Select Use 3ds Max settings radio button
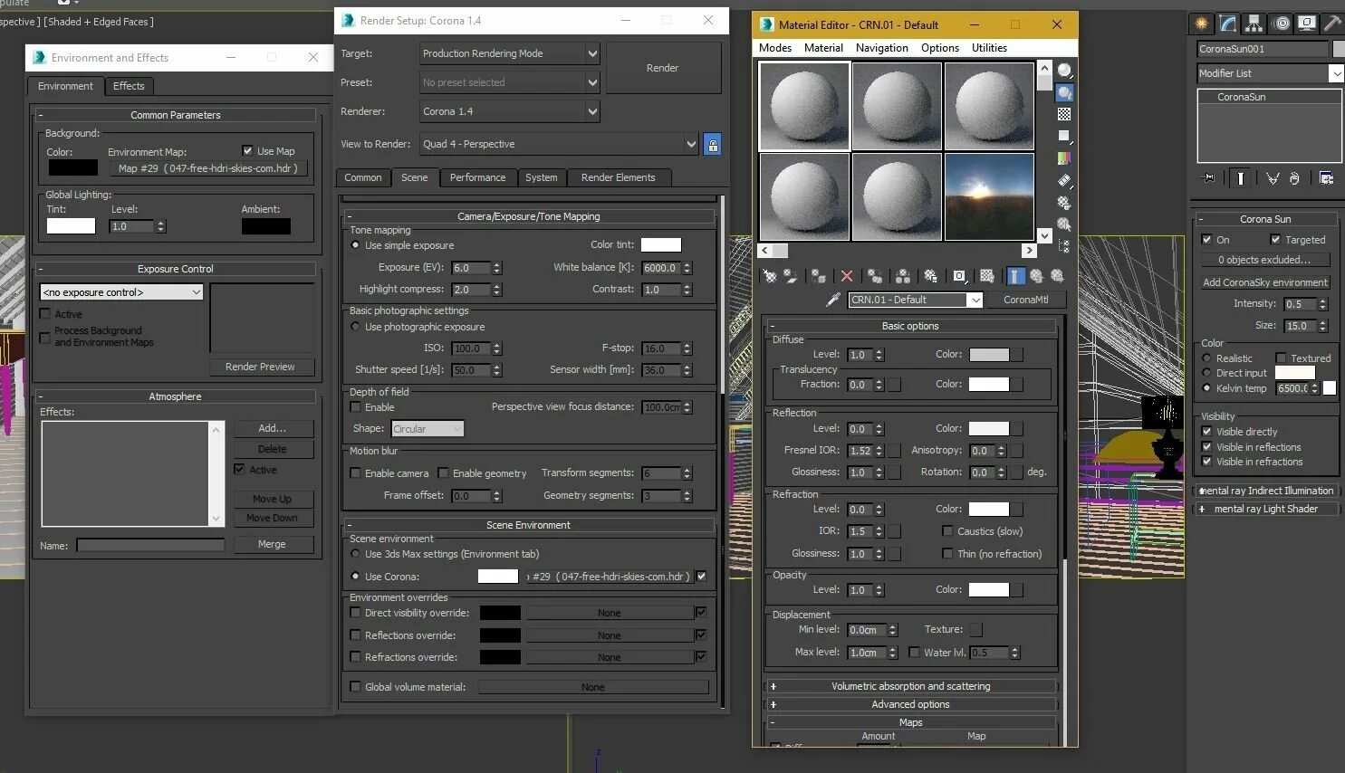The width and height of the screenshot is (1345, 773). (x=355, y=554)
